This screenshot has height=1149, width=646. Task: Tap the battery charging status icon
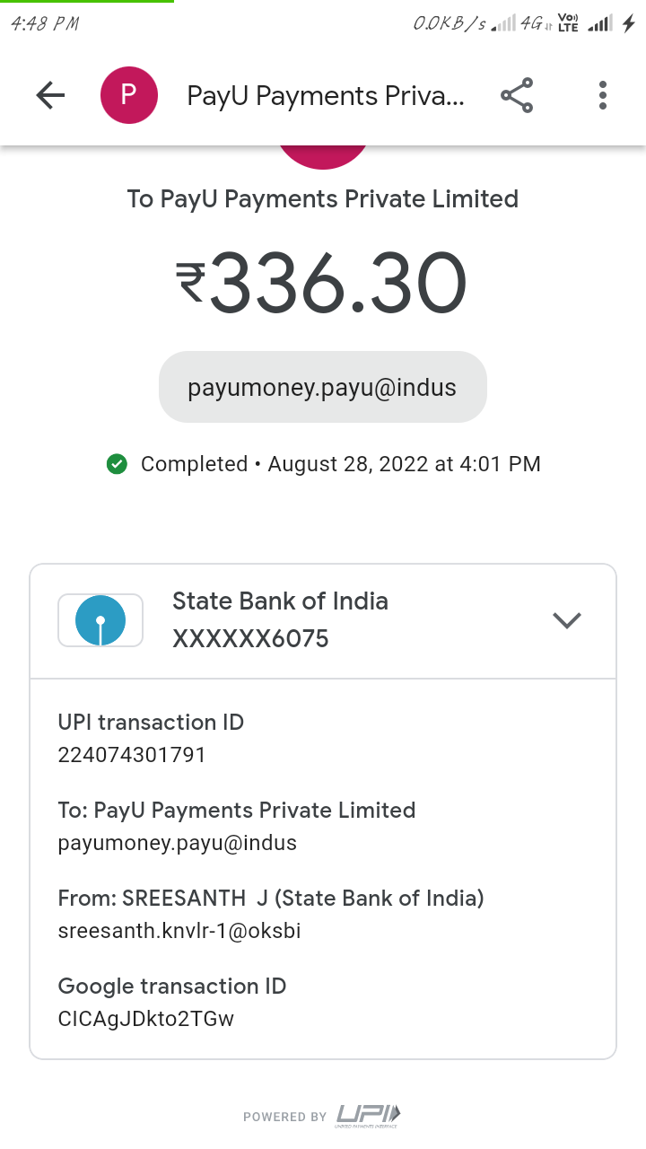click(629, 24)
